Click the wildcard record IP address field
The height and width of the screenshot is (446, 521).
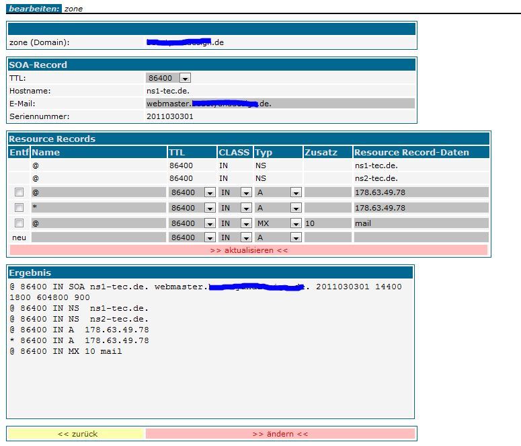point(421,208)
